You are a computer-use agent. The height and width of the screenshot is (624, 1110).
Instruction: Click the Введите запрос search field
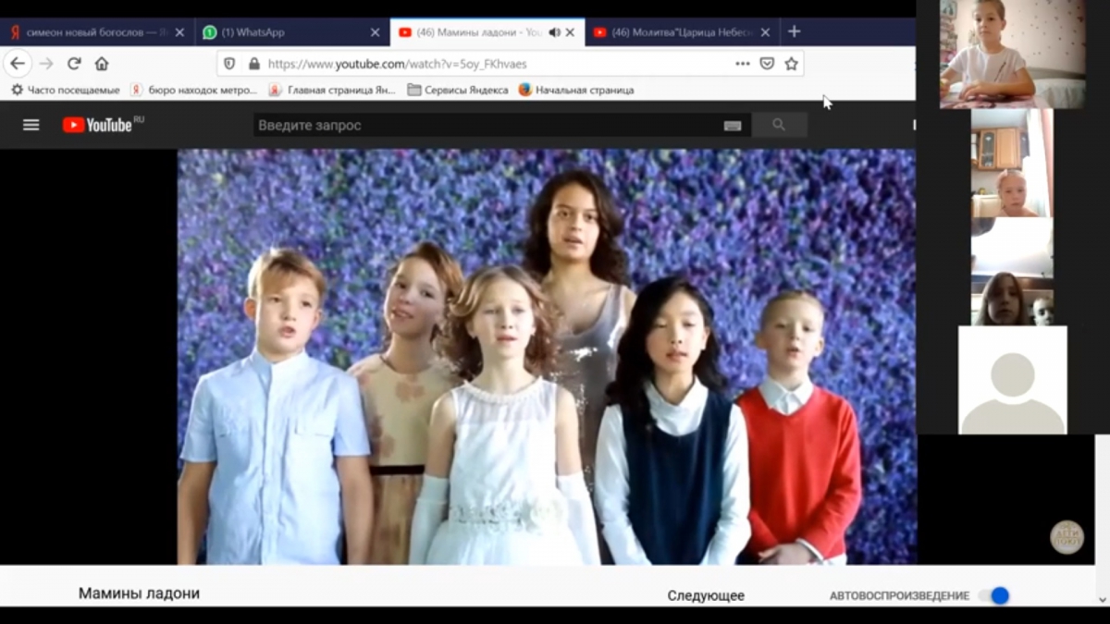click(487, 125)
